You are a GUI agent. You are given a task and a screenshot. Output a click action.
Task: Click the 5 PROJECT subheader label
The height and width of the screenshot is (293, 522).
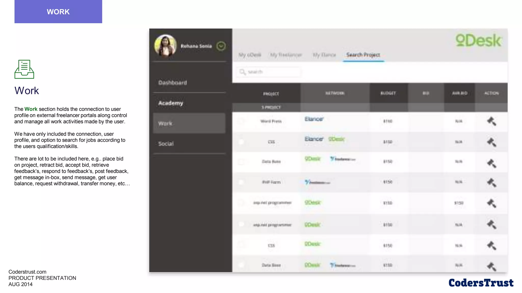[x=271, y=108]
